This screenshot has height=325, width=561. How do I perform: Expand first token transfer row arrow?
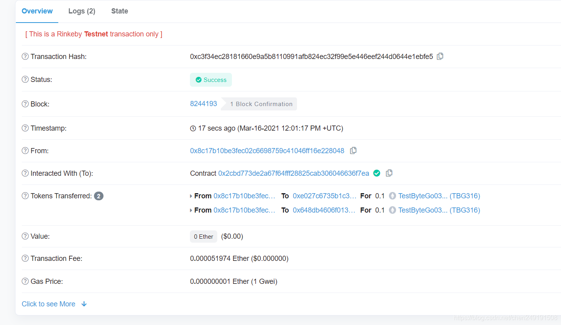pyautogui.click(x=191, y=196)
